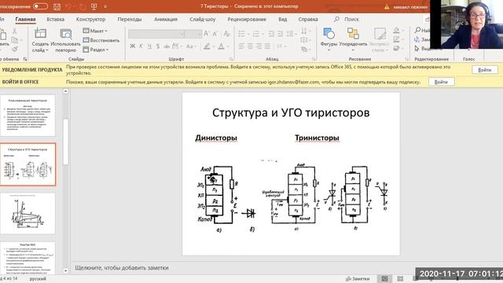Click the decrease indent icon
The height and width of the screenshot is (283, 503).
click(x=271, y=34)
